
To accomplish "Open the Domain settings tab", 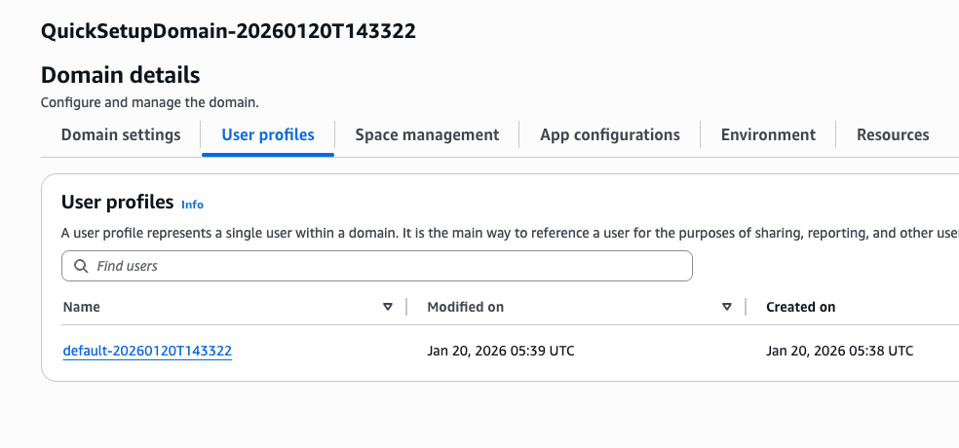I will click(x=121, y=135).
